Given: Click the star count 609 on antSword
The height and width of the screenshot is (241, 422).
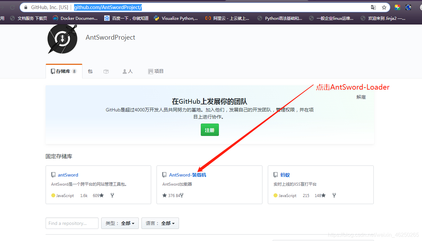Looking at the screenshot, I should point(98,195).
